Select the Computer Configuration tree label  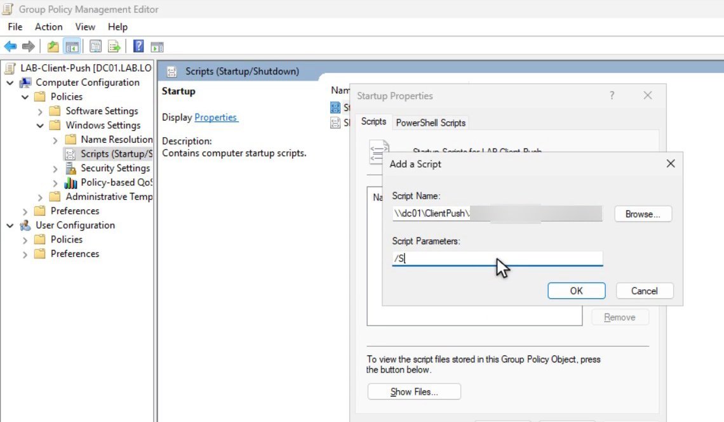coord(87,82)
